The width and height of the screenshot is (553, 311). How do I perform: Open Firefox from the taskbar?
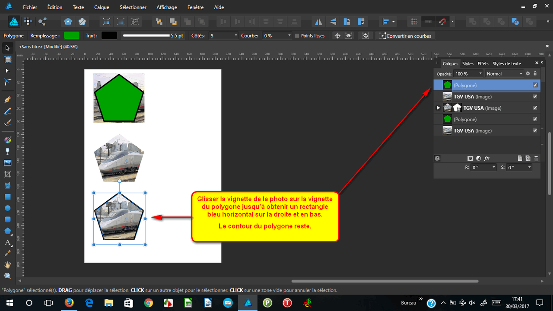(69, 303)
